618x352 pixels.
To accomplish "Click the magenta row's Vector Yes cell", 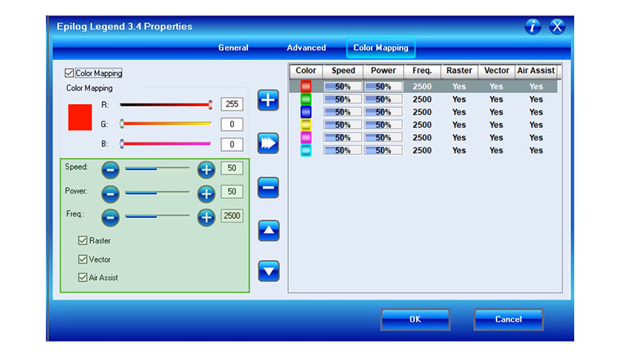I will (x=496, y=138).
